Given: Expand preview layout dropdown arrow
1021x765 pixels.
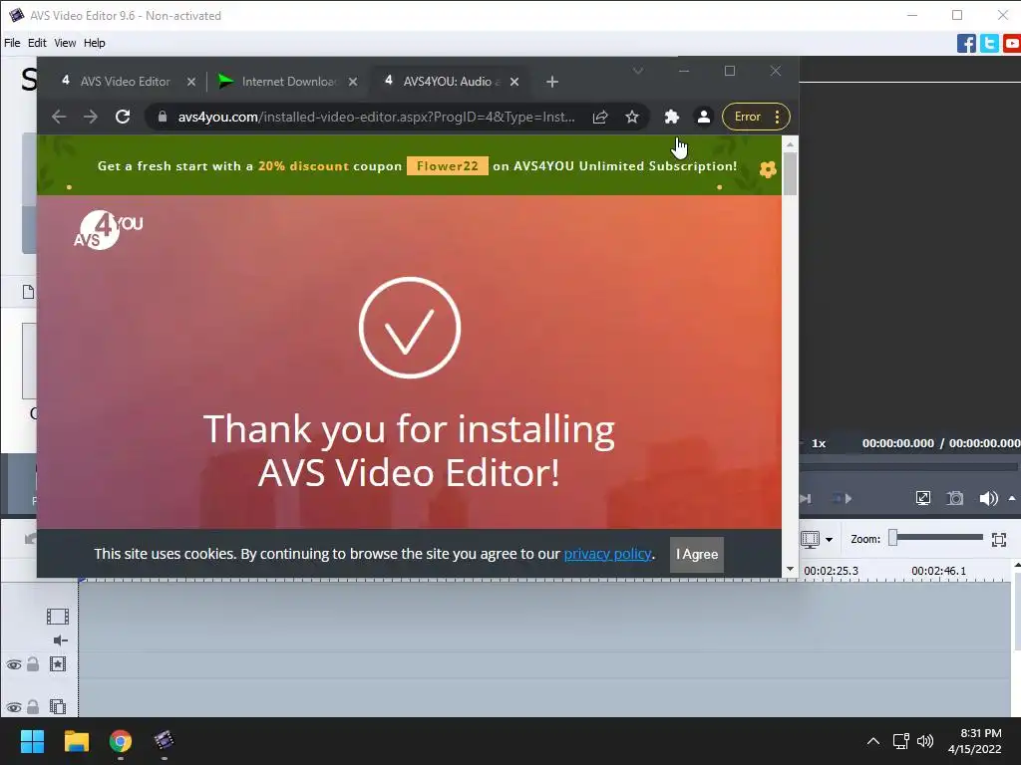Looking at the screenshot, I should click(x=829, y=539).
